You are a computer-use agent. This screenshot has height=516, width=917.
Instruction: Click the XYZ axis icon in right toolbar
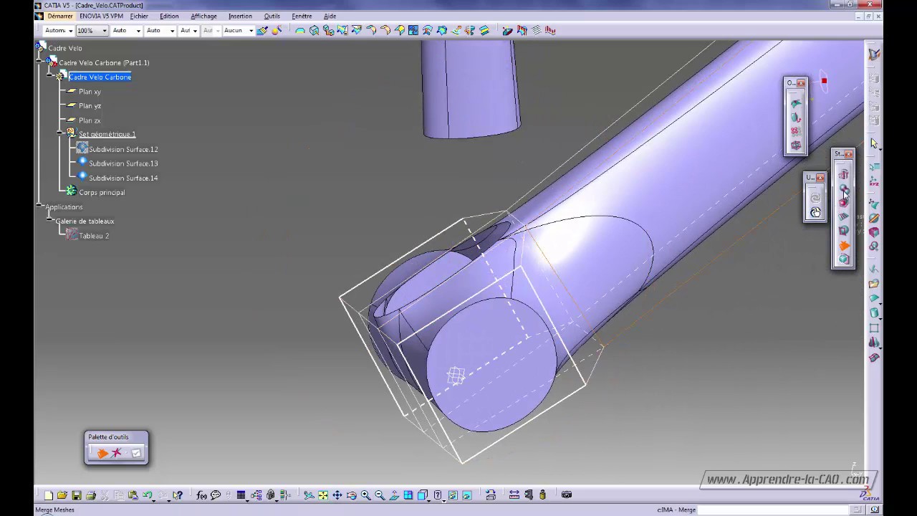pos(874,181)
